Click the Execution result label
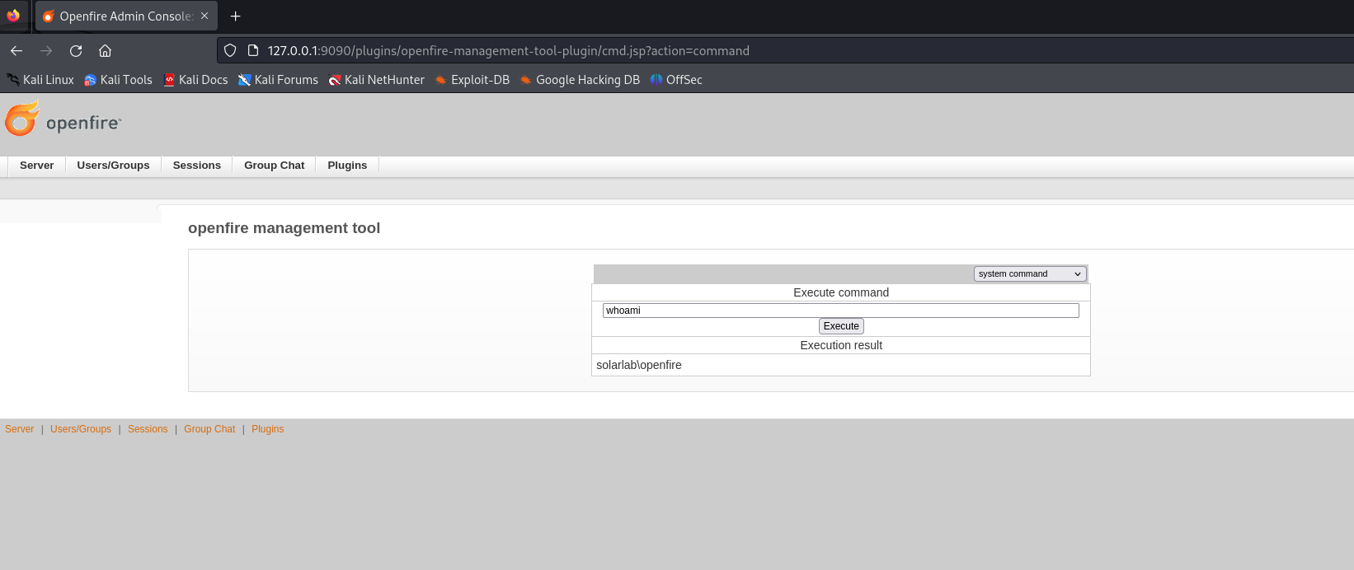 841,345
